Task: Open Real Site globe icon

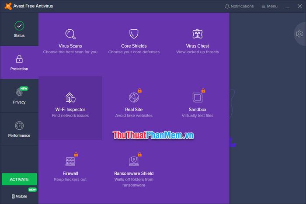Action: click(x=134, y=97)
